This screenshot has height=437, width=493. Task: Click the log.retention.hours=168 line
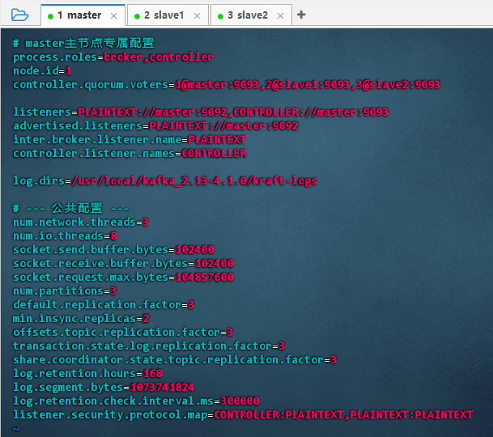[87, 374]
